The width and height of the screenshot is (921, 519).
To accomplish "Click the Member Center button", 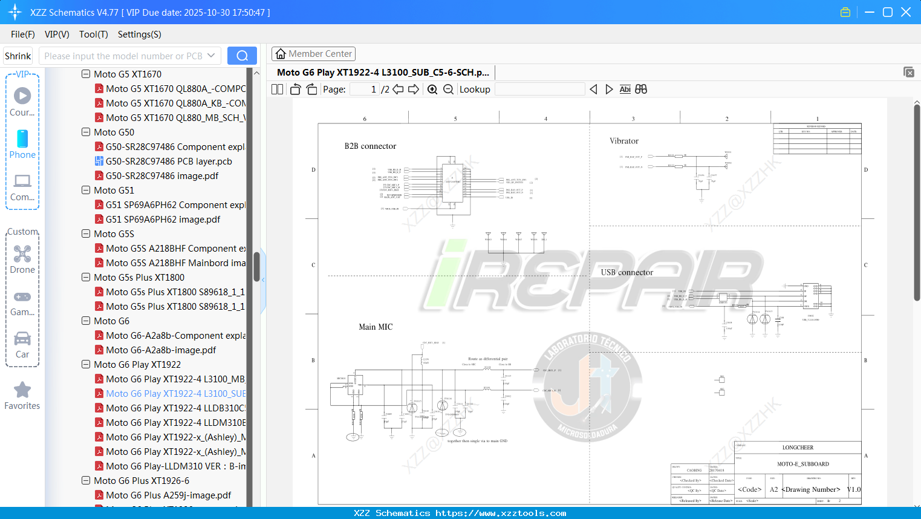I will coord(313,54).
